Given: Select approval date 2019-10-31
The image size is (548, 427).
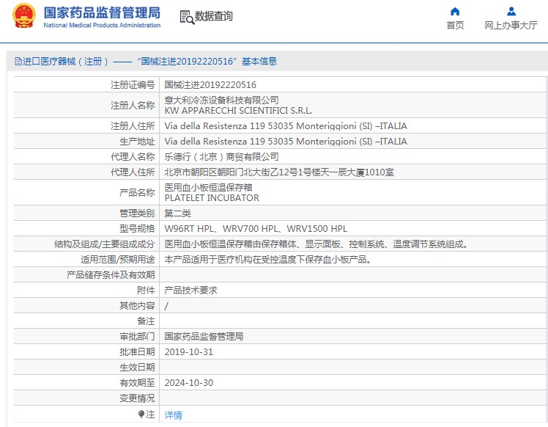Looking at the screenshot, I should [x=189, y=352].
